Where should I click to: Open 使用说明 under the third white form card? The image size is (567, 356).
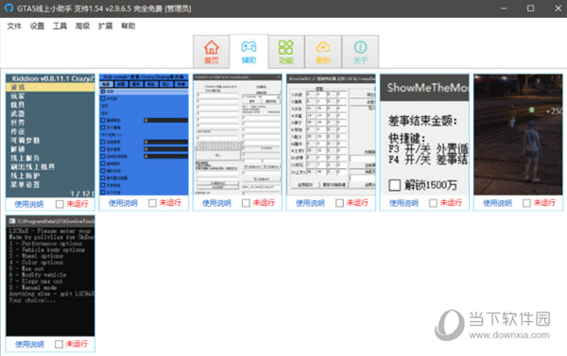[216, 203]
